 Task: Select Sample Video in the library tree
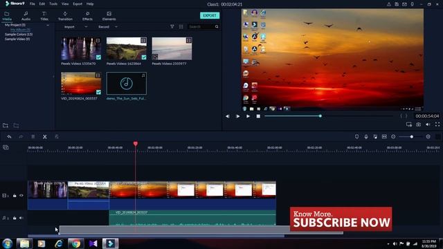pos(17,39)
